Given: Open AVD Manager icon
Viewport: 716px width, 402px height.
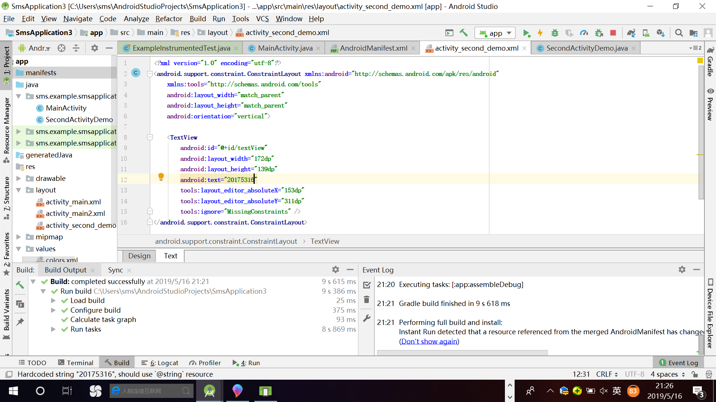Looking at the screenshot, I should [x=646, y=33].
